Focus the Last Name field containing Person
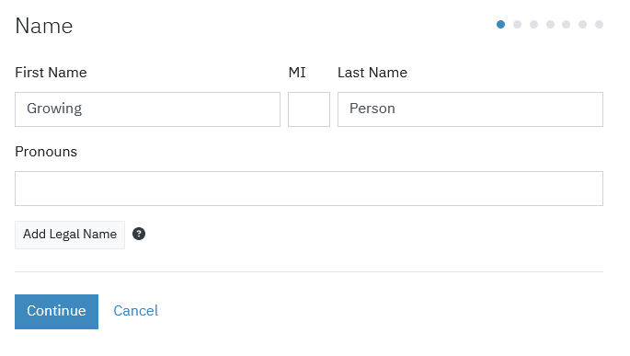Viewport: 630px width, 356px height. click(x=470, y=109)
